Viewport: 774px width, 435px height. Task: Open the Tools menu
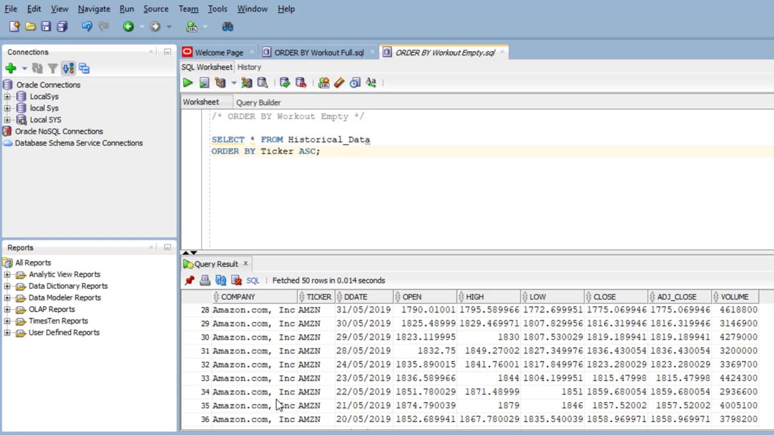pos(217,8)
